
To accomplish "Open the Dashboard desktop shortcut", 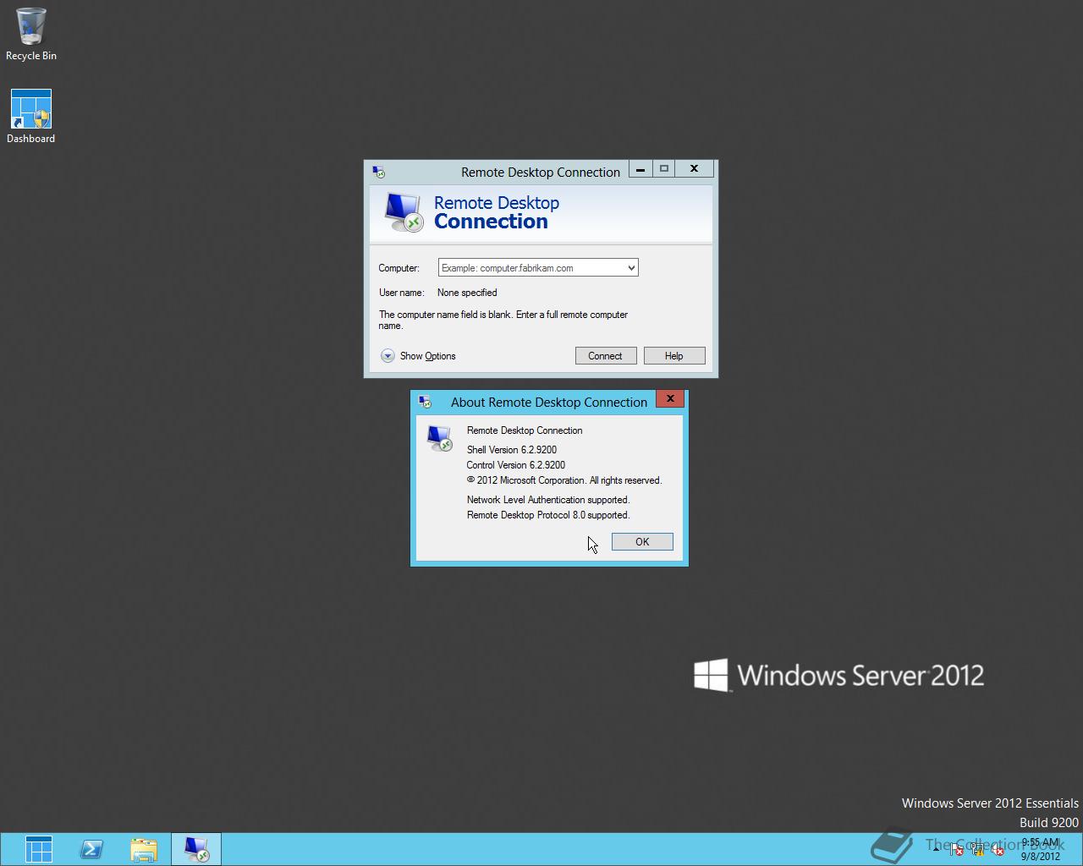I will click(31, 117).
